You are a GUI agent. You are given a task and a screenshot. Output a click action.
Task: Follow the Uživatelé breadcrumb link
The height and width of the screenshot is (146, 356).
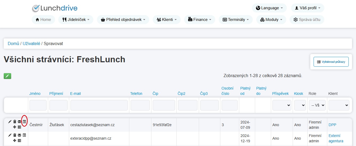point(31,43)
